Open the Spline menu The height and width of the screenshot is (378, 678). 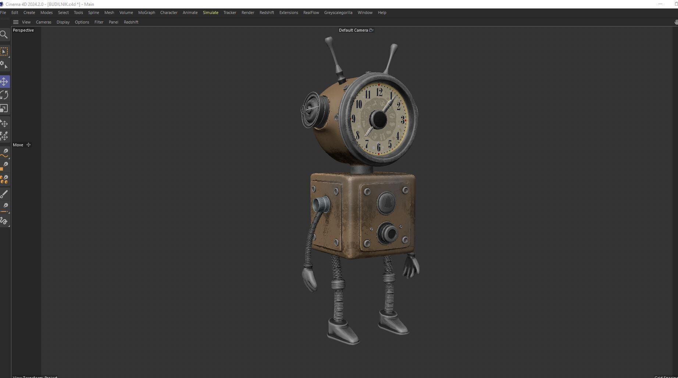pos(93,13)
